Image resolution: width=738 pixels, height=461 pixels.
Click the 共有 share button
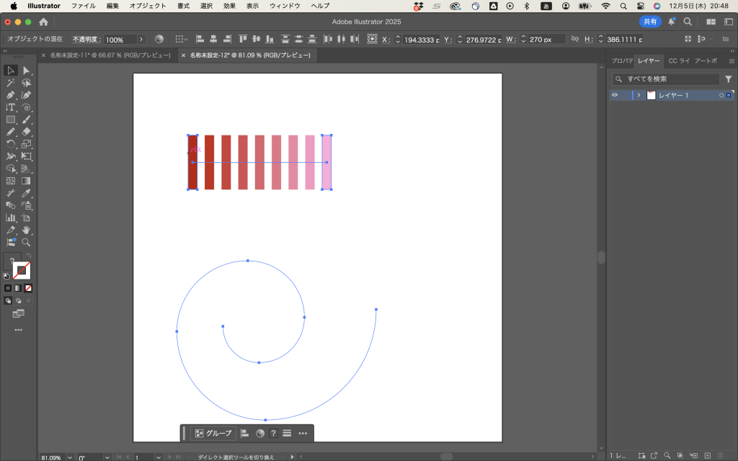pyautogui.click(x=650, y=22)
